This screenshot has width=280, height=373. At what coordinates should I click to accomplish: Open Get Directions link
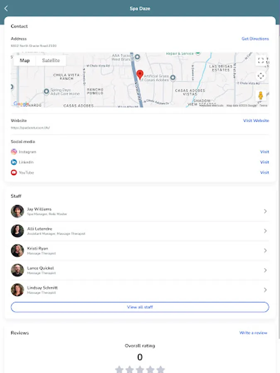coord(255,39)
